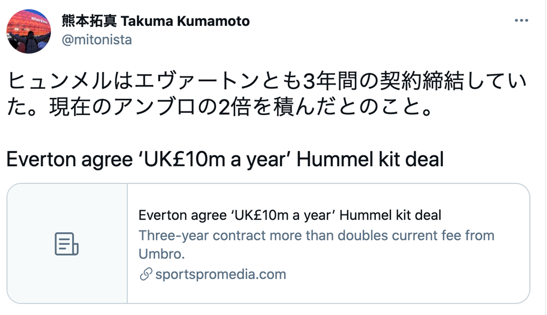Image resolution: width=547 pixels, height=315 pixels.
Task: Click Takuma Kumamoto's stadium profile avatar
Action: (x=29, y=31)
